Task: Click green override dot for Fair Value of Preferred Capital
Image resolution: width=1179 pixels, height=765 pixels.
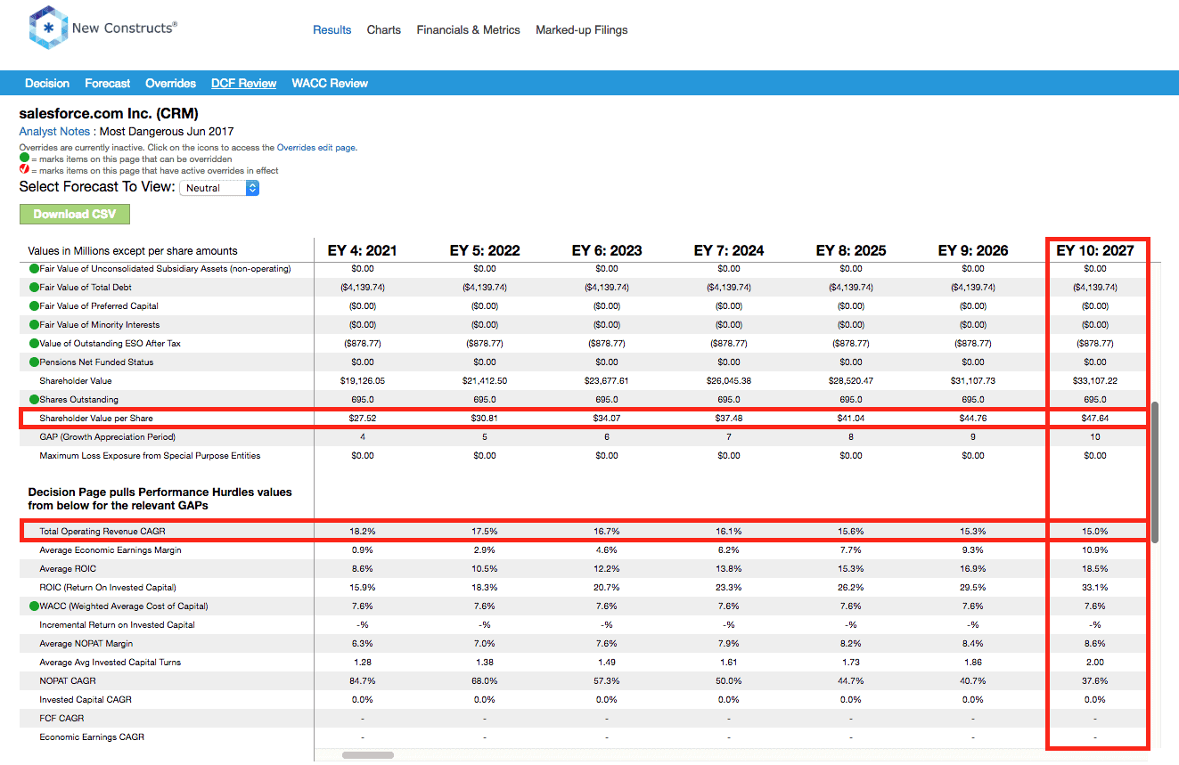Action: [34, 306]
